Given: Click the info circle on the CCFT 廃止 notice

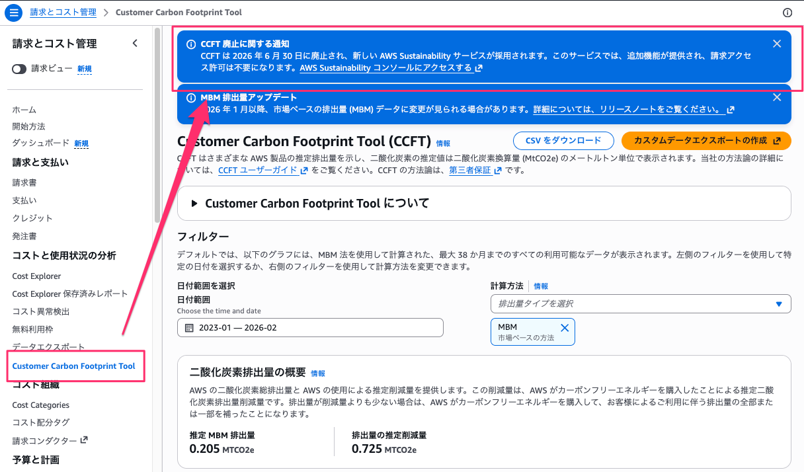Looking at the screenshot, I should click(x=190, y=44).
